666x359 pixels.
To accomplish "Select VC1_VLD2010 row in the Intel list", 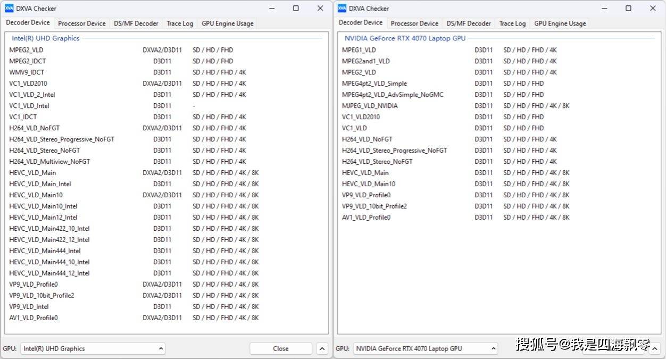I will coord(166,84).
